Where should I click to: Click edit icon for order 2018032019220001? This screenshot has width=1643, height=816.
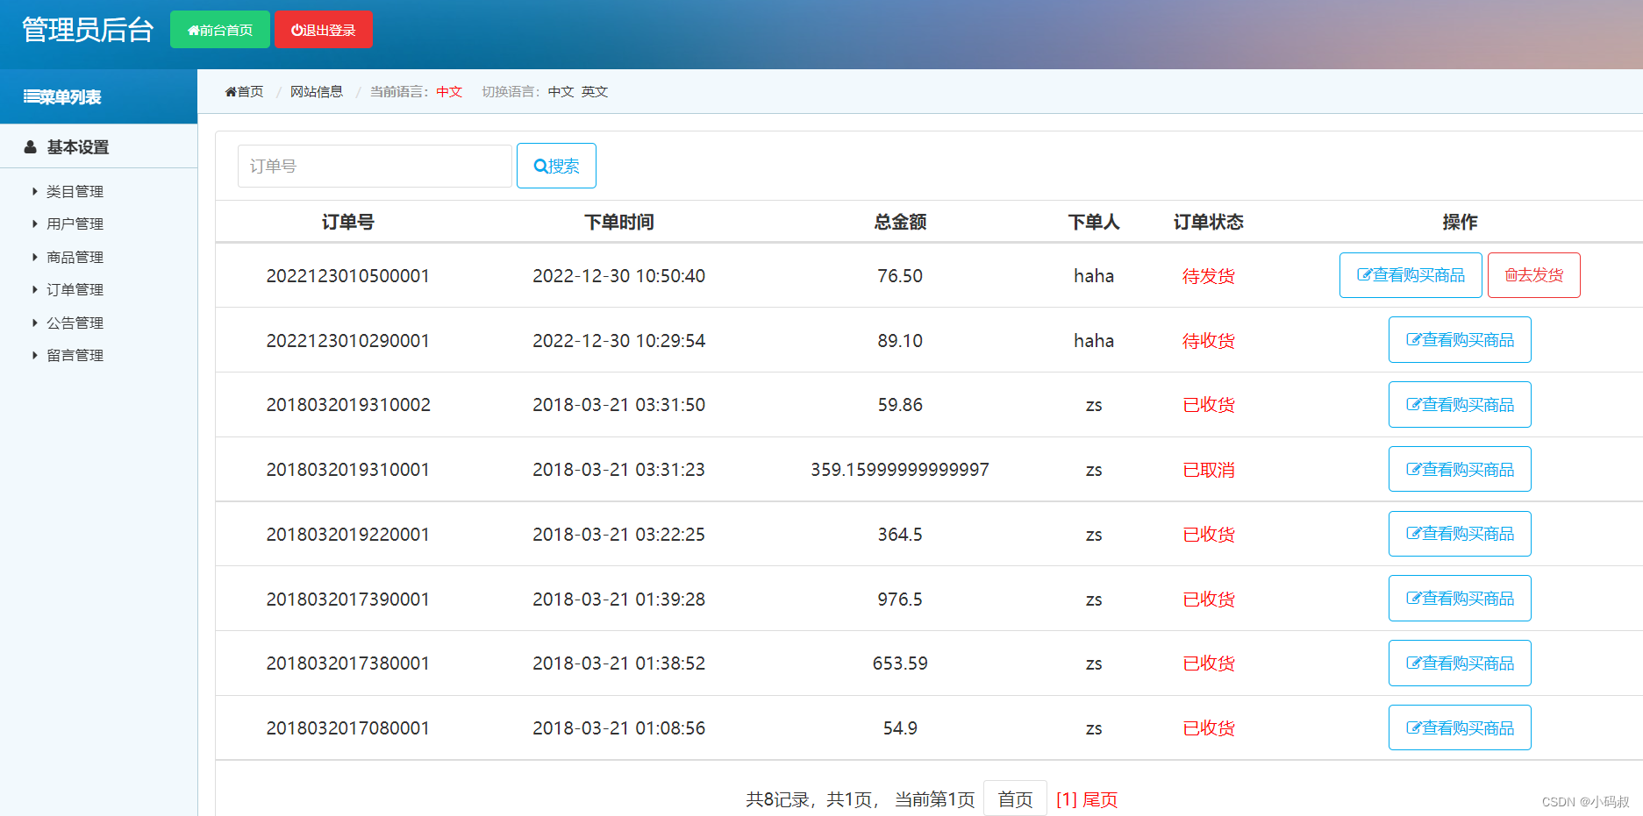pos(1414,534)
